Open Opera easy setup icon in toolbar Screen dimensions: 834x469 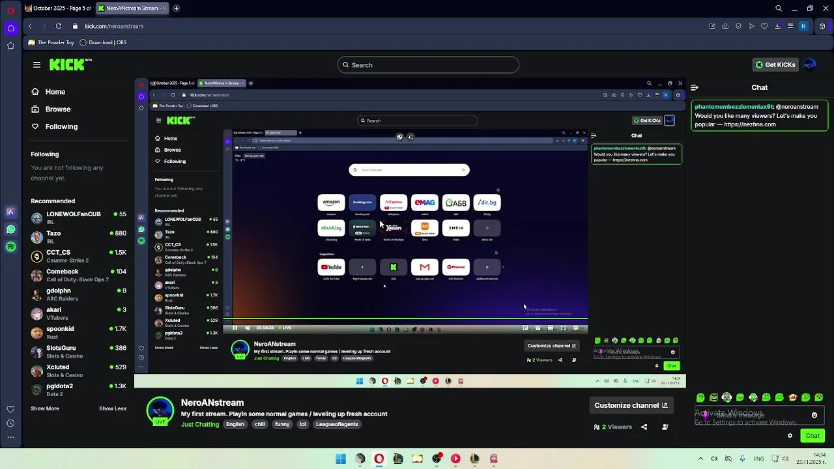point(790,26)
